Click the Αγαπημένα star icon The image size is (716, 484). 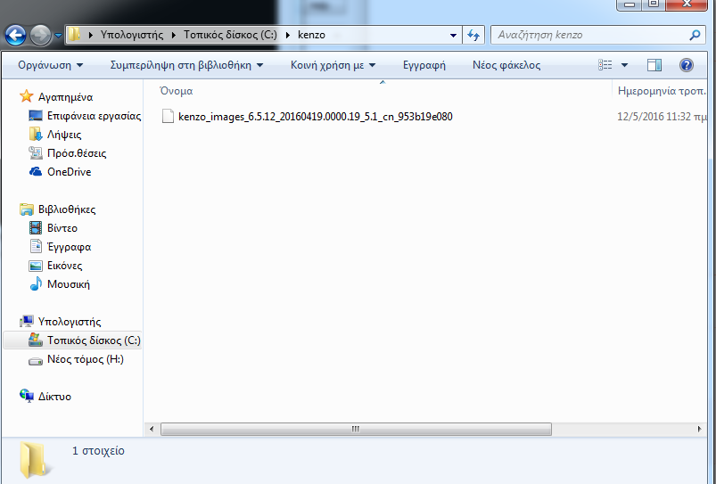[27, 96]
